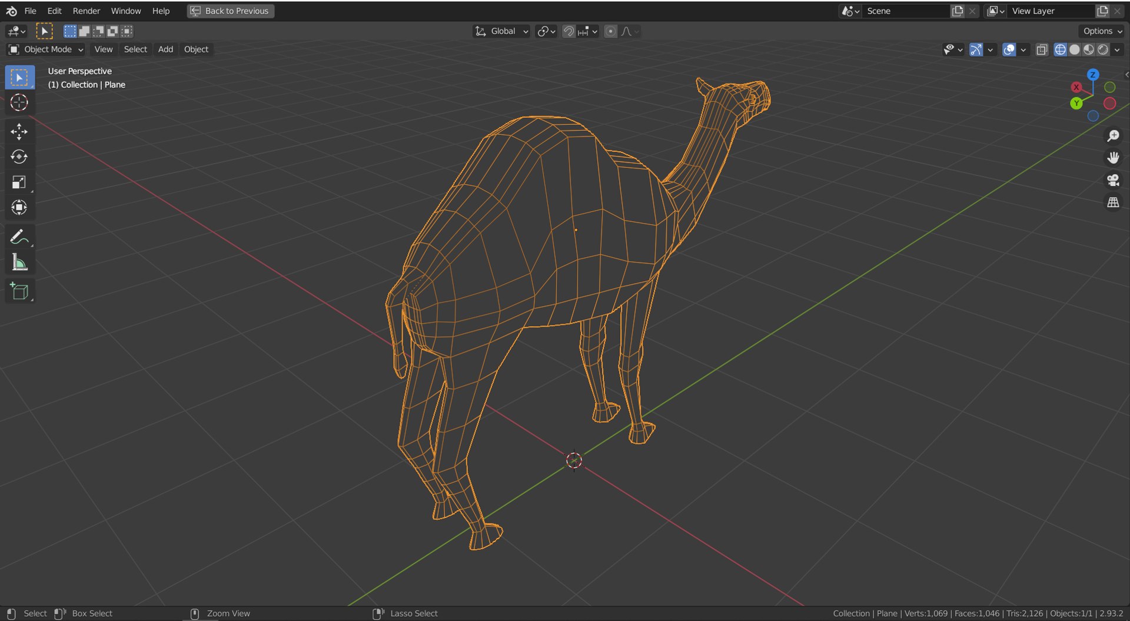Screen dimensions: 1130x621
Task: Choose Intersect existing selection mode
Action: pos(127,31)
